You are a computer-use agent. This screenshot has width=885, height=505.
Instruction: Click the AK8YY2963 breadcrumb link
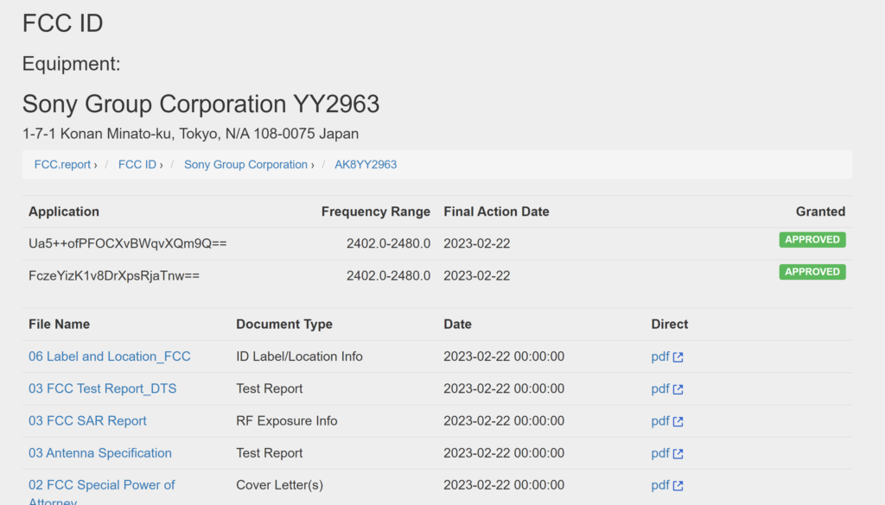tap(366, 164)
